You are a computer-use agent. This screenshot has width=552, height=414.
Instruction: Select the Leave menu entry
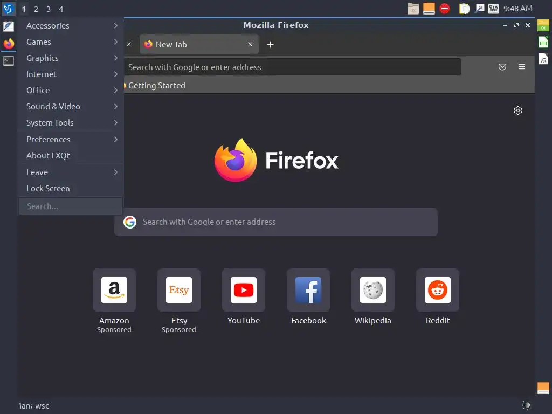pyautogui.click(x=71, y=172)
